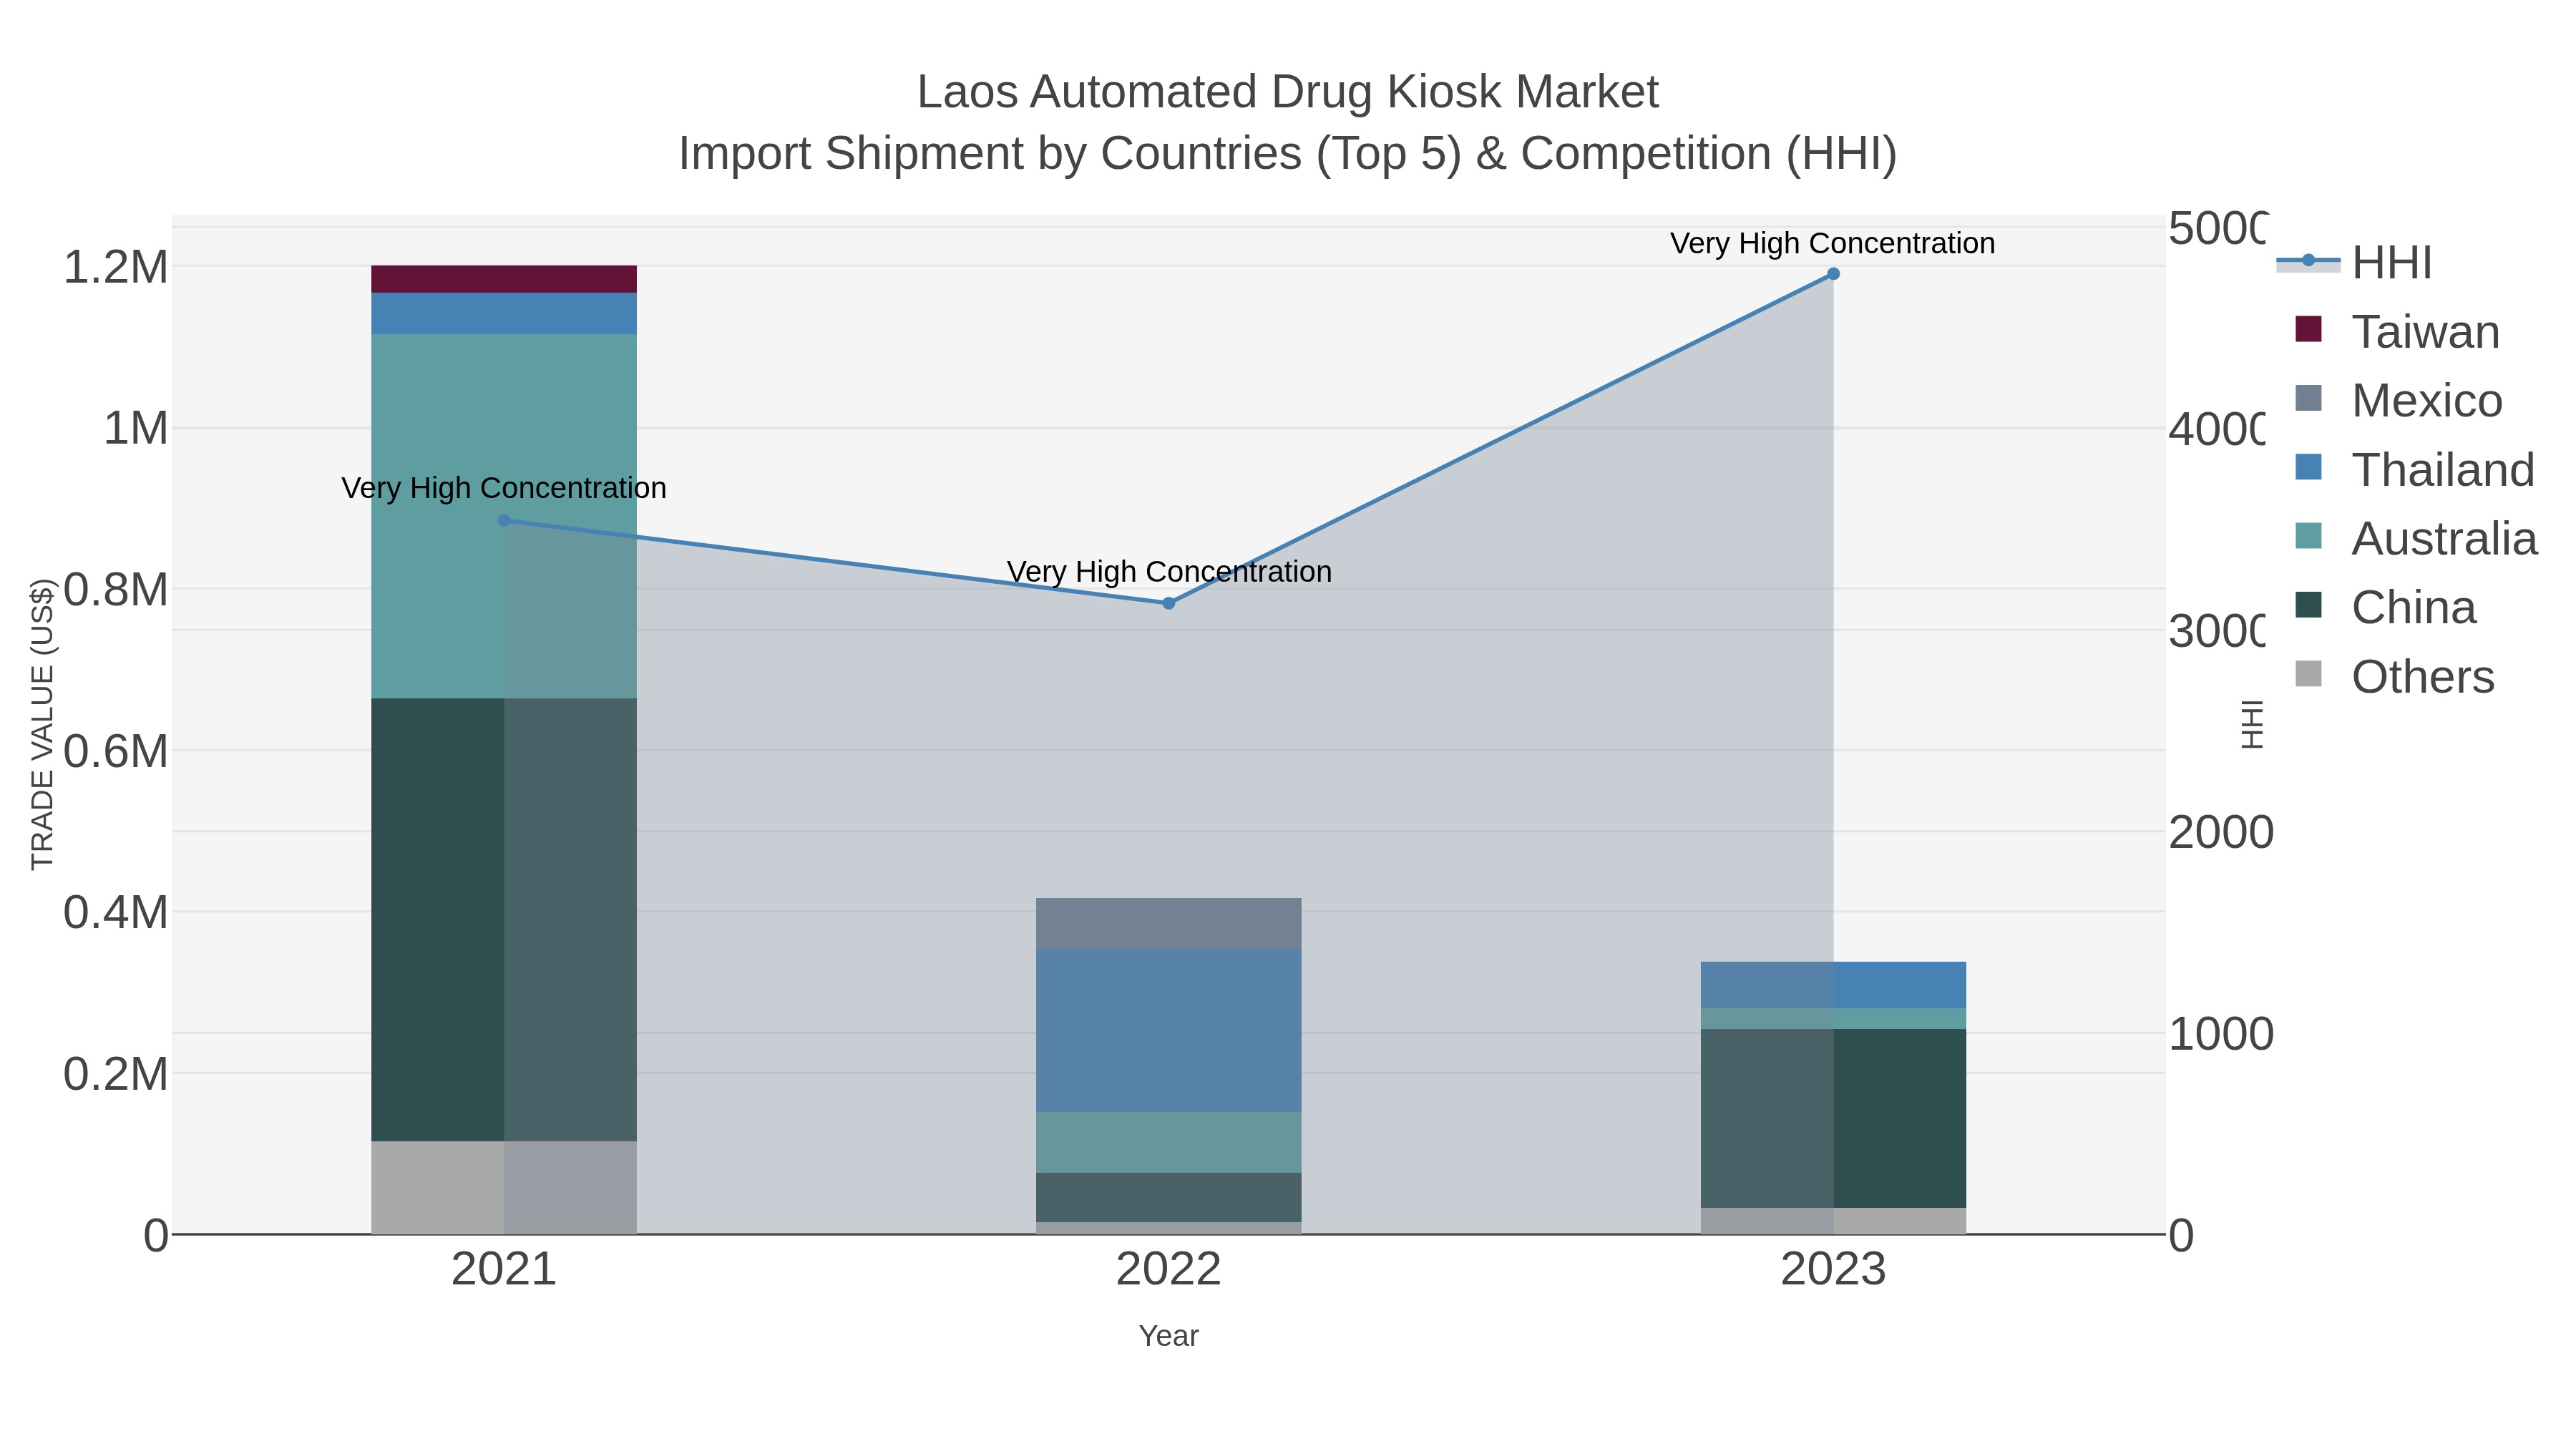Click the Others segment of the 2023 bar
The image size is (2576, 1449).
[1833, 1221]
